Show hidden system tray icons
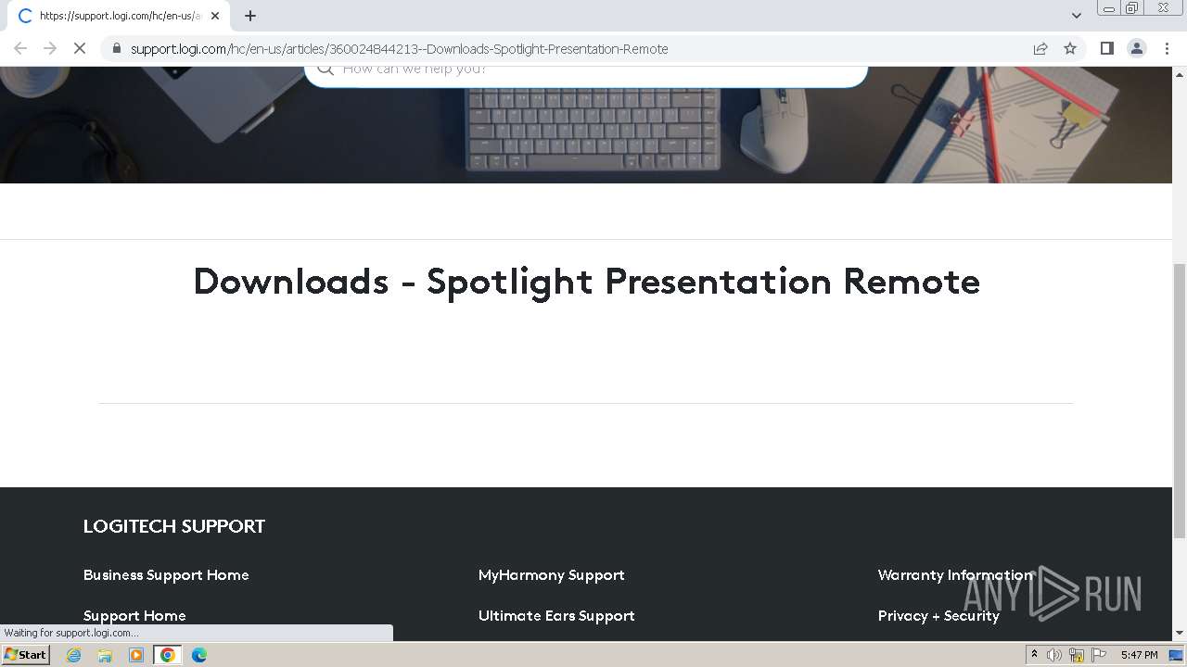Image resolution: width=1187 pixels, height=667 pixels. point(1034,655)
